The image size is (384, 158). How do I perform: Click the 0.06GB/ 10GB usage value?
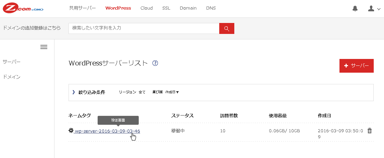click(x=284, y=131)
